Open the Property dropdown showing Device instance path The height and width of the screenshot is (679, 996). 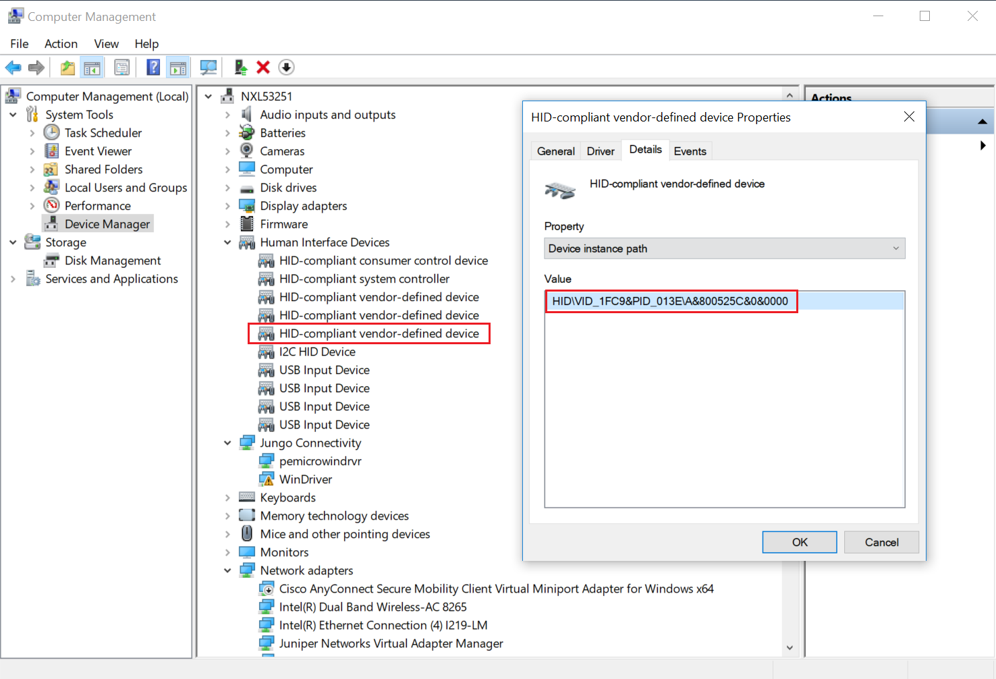click(x=724, y=248)
